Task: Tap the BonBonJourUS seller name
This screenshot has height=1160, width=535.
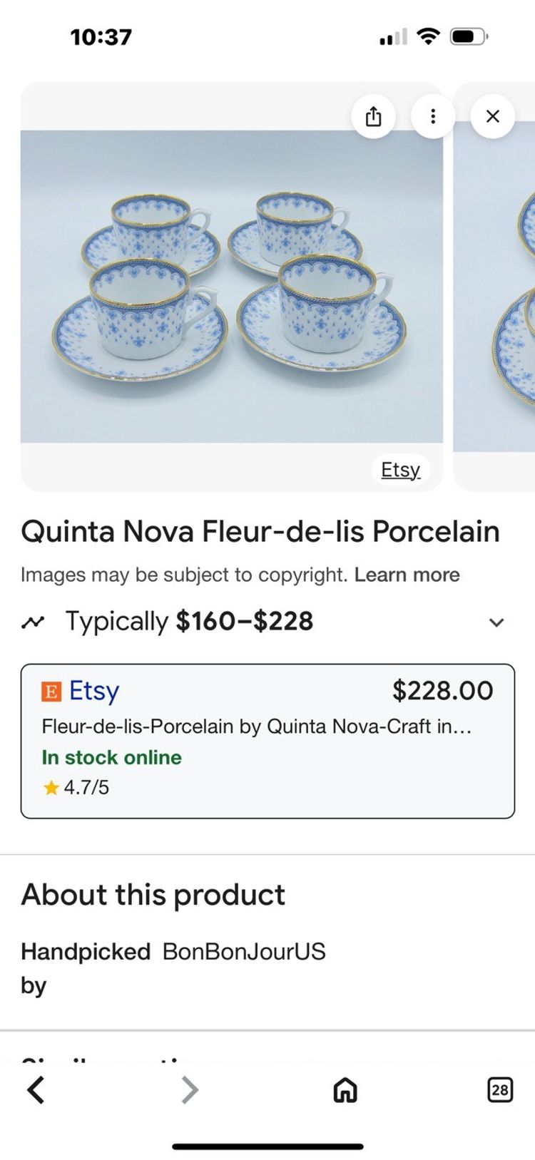Action: tap(244, 951)
